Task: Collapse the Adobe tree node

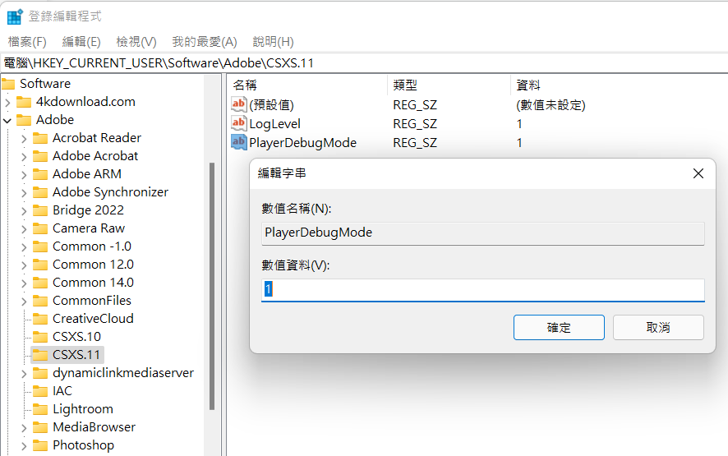Action: [x=7, y=120]
